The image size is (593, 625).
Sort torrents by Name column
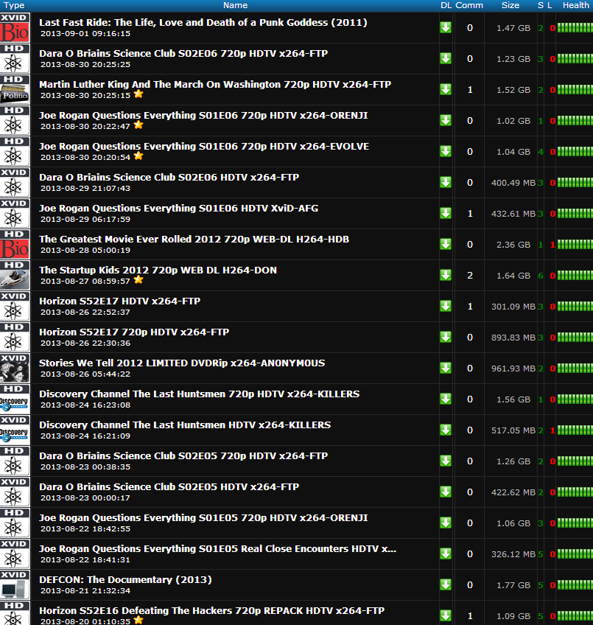coord(235,5)
